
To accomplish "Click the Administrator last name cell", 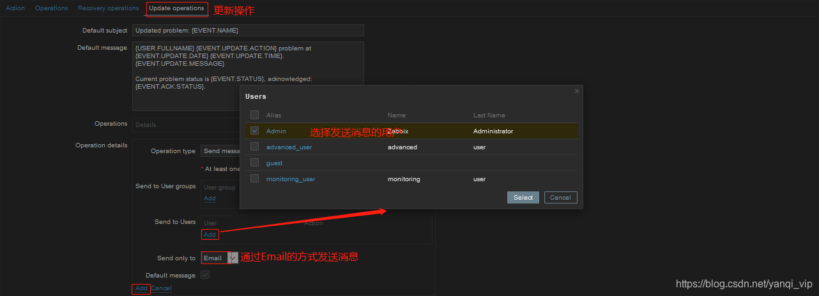I will click(x=493, y=131).
